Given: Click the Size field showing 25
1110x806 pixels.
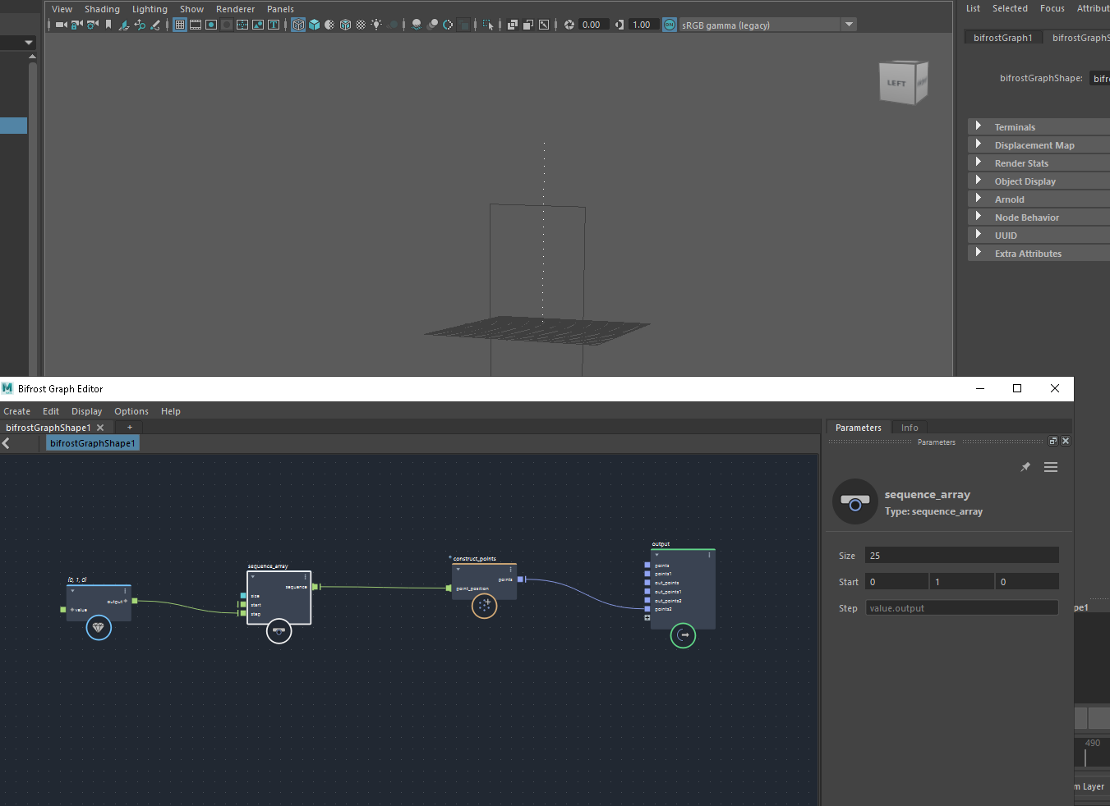Looking at the screenshot, I should 961,556.
